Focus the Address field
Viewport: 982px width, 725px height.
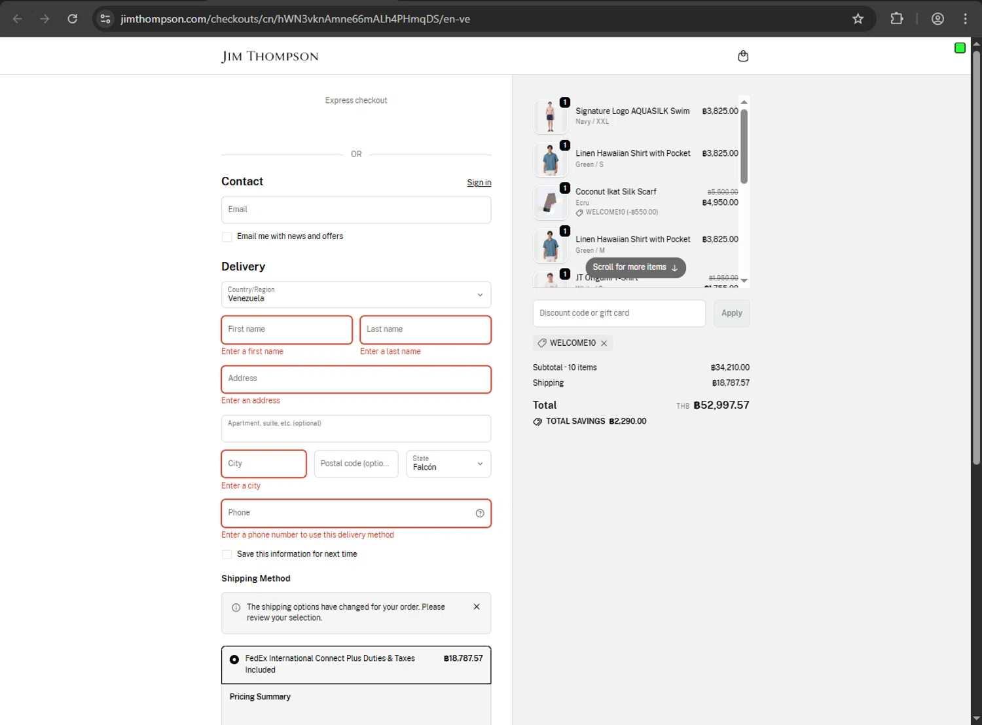pos(356,379)
